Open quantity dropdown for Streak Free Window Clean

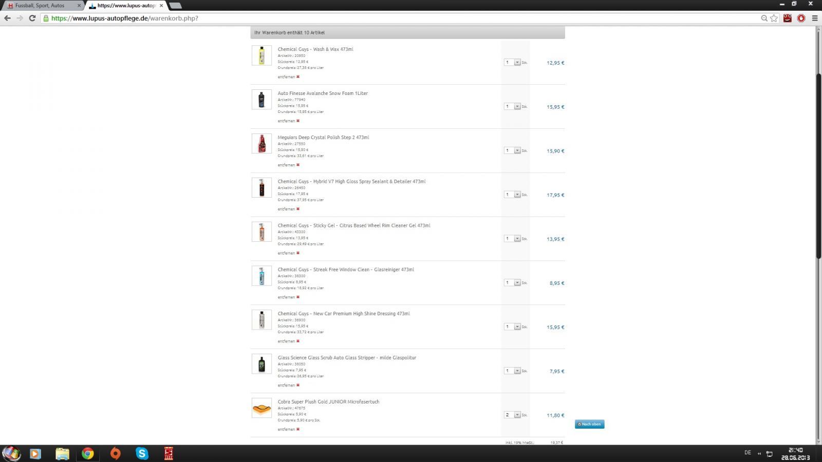512,283
